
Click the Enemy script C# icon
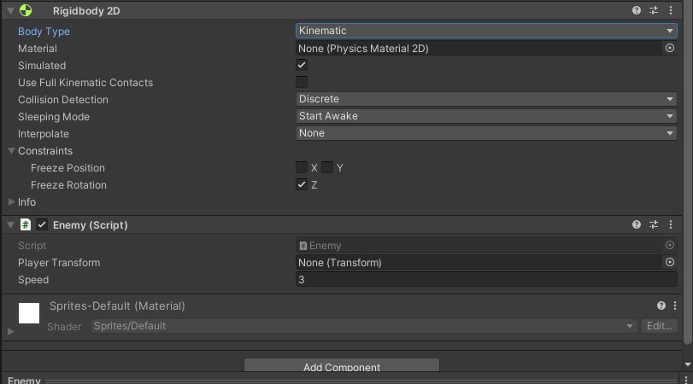(26, 224)
